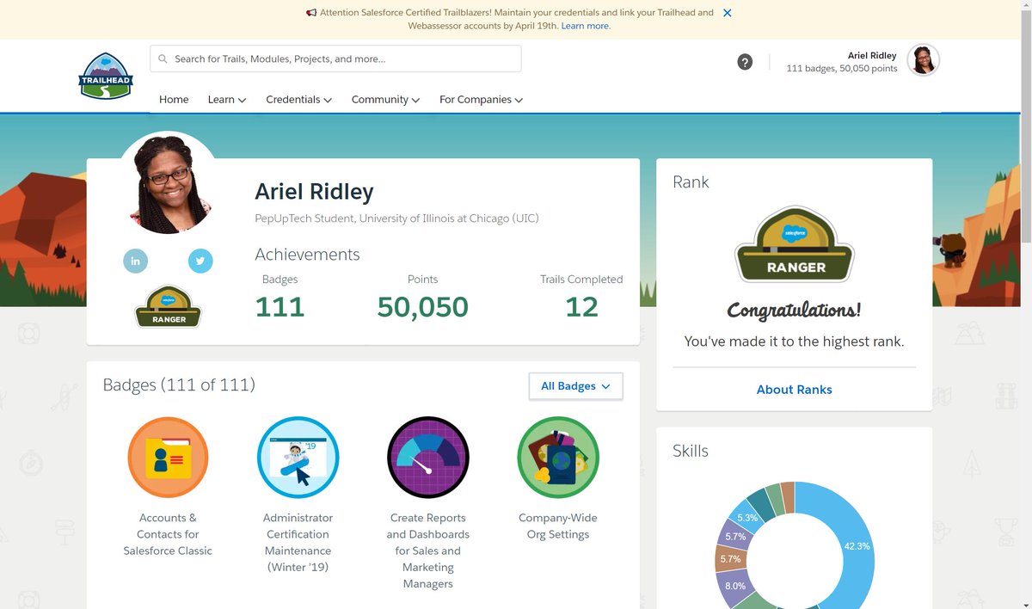The height and width of the screenshot is (609, 1032).
Task: Open the user avatar in the header
Action: (x=923, y=60)
